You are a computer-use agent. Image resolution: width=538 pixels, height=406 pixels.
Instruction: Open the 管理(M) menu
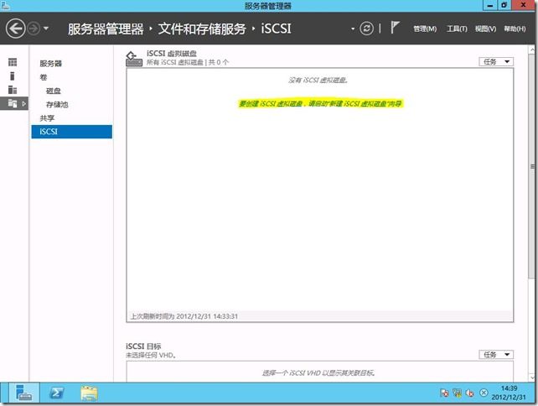coord(425,29)
